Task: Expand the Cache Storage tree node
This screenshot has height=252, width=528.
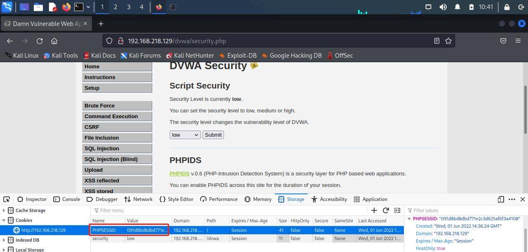Action: pyautogui.click(x=4, y=210)
